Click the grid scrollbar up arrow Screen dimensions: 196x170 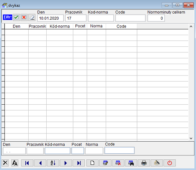pos(191,27)
